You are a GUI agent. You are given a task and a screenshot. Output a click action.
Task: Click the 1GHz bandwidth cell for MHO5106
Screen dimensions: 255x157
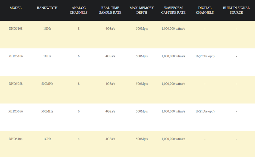coord(47,56)
